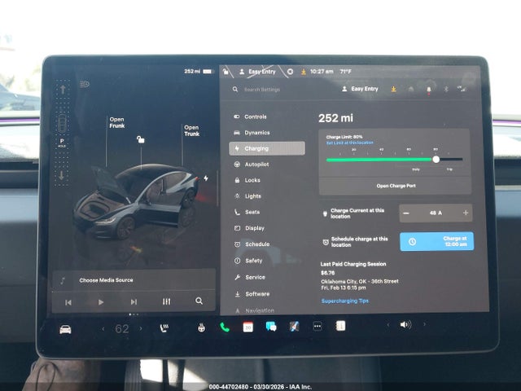This screenshot has height=391, width=521.
Task: Choose a media source
Action: 106,280
